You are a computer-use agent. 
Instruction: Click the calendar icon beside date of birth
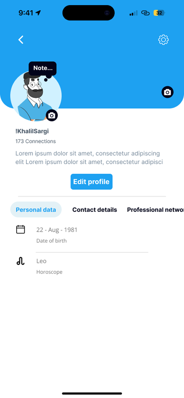click(x=21, y=229)
